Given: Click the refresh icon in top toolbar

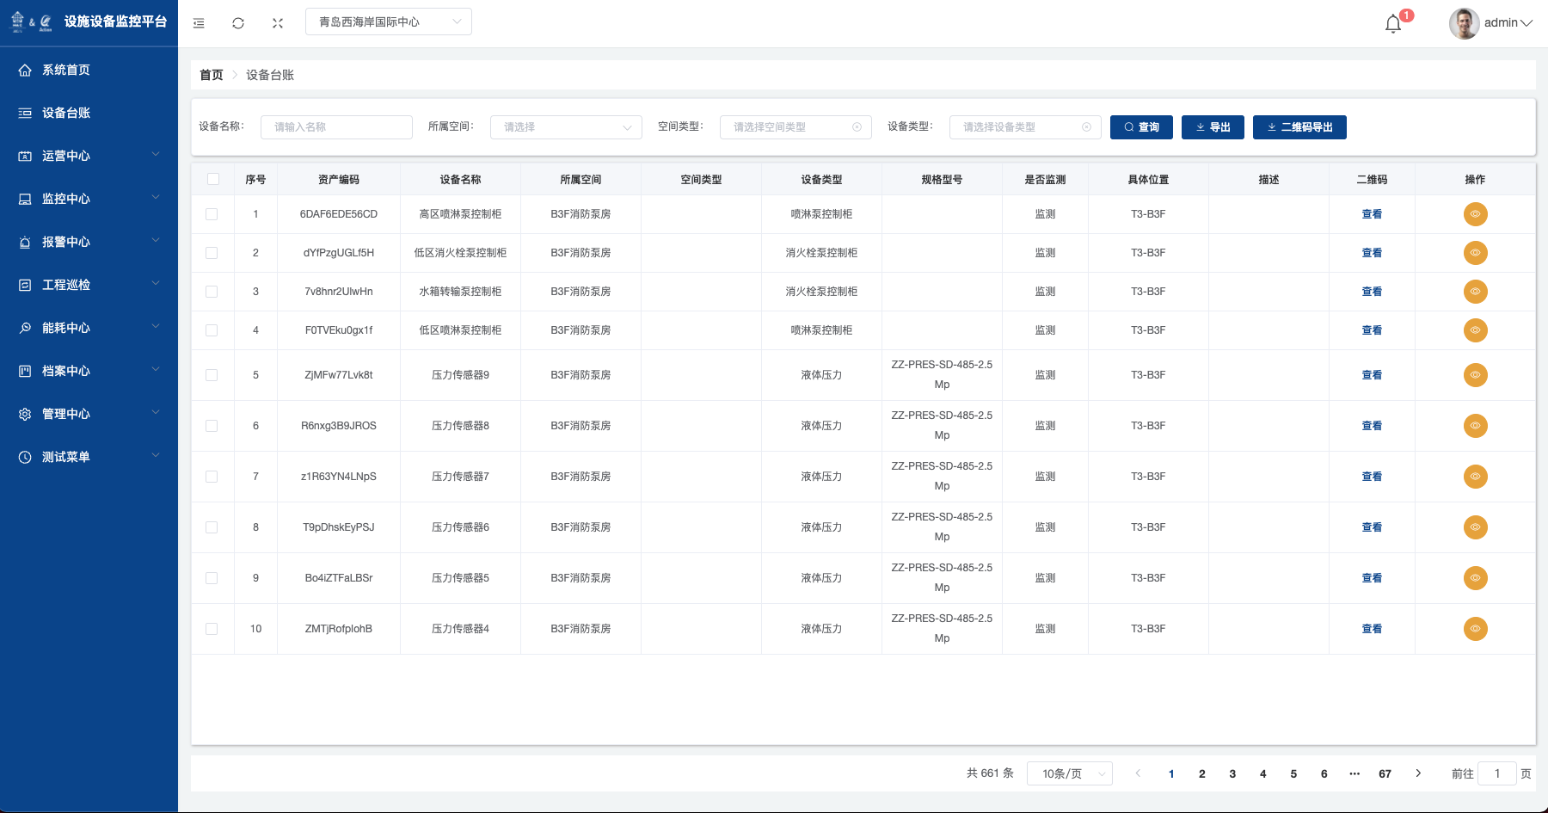Looking at the screenshot, I should [238, 23].
